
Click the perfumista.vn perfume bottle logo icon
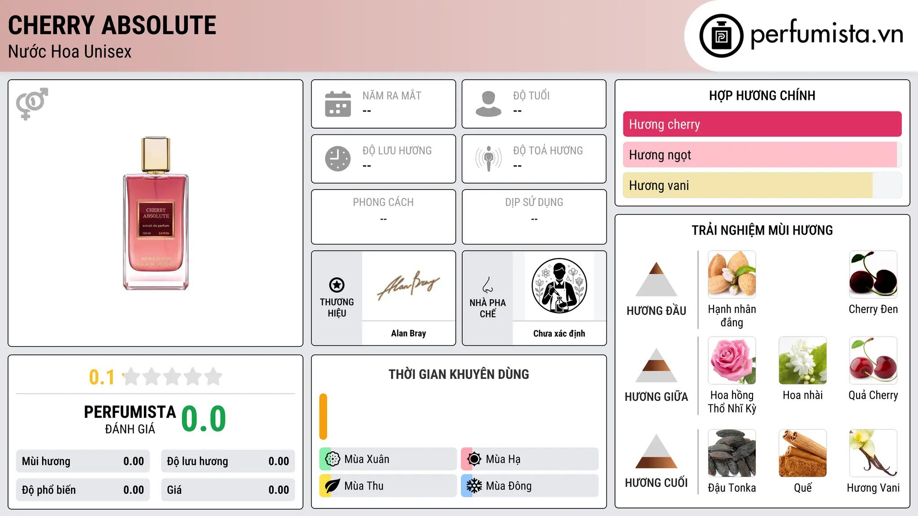(x=721, y=36)
